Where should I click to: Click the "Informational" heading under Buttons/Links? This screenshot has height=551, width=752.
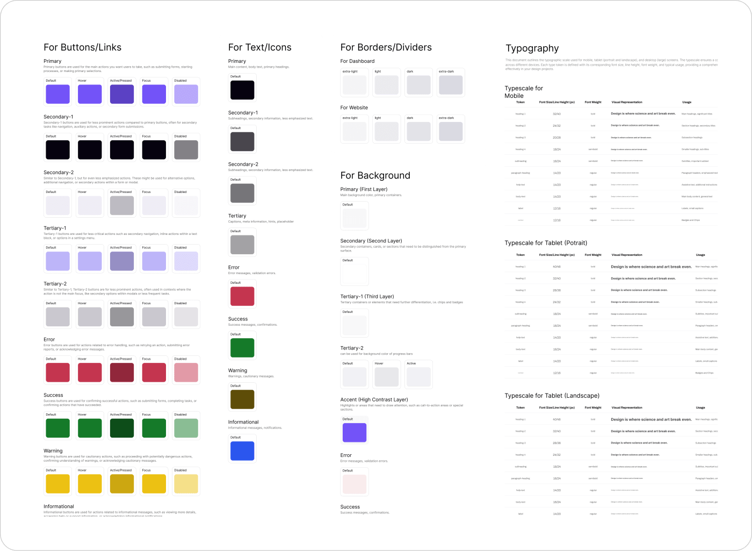click(x=59, y=506)
